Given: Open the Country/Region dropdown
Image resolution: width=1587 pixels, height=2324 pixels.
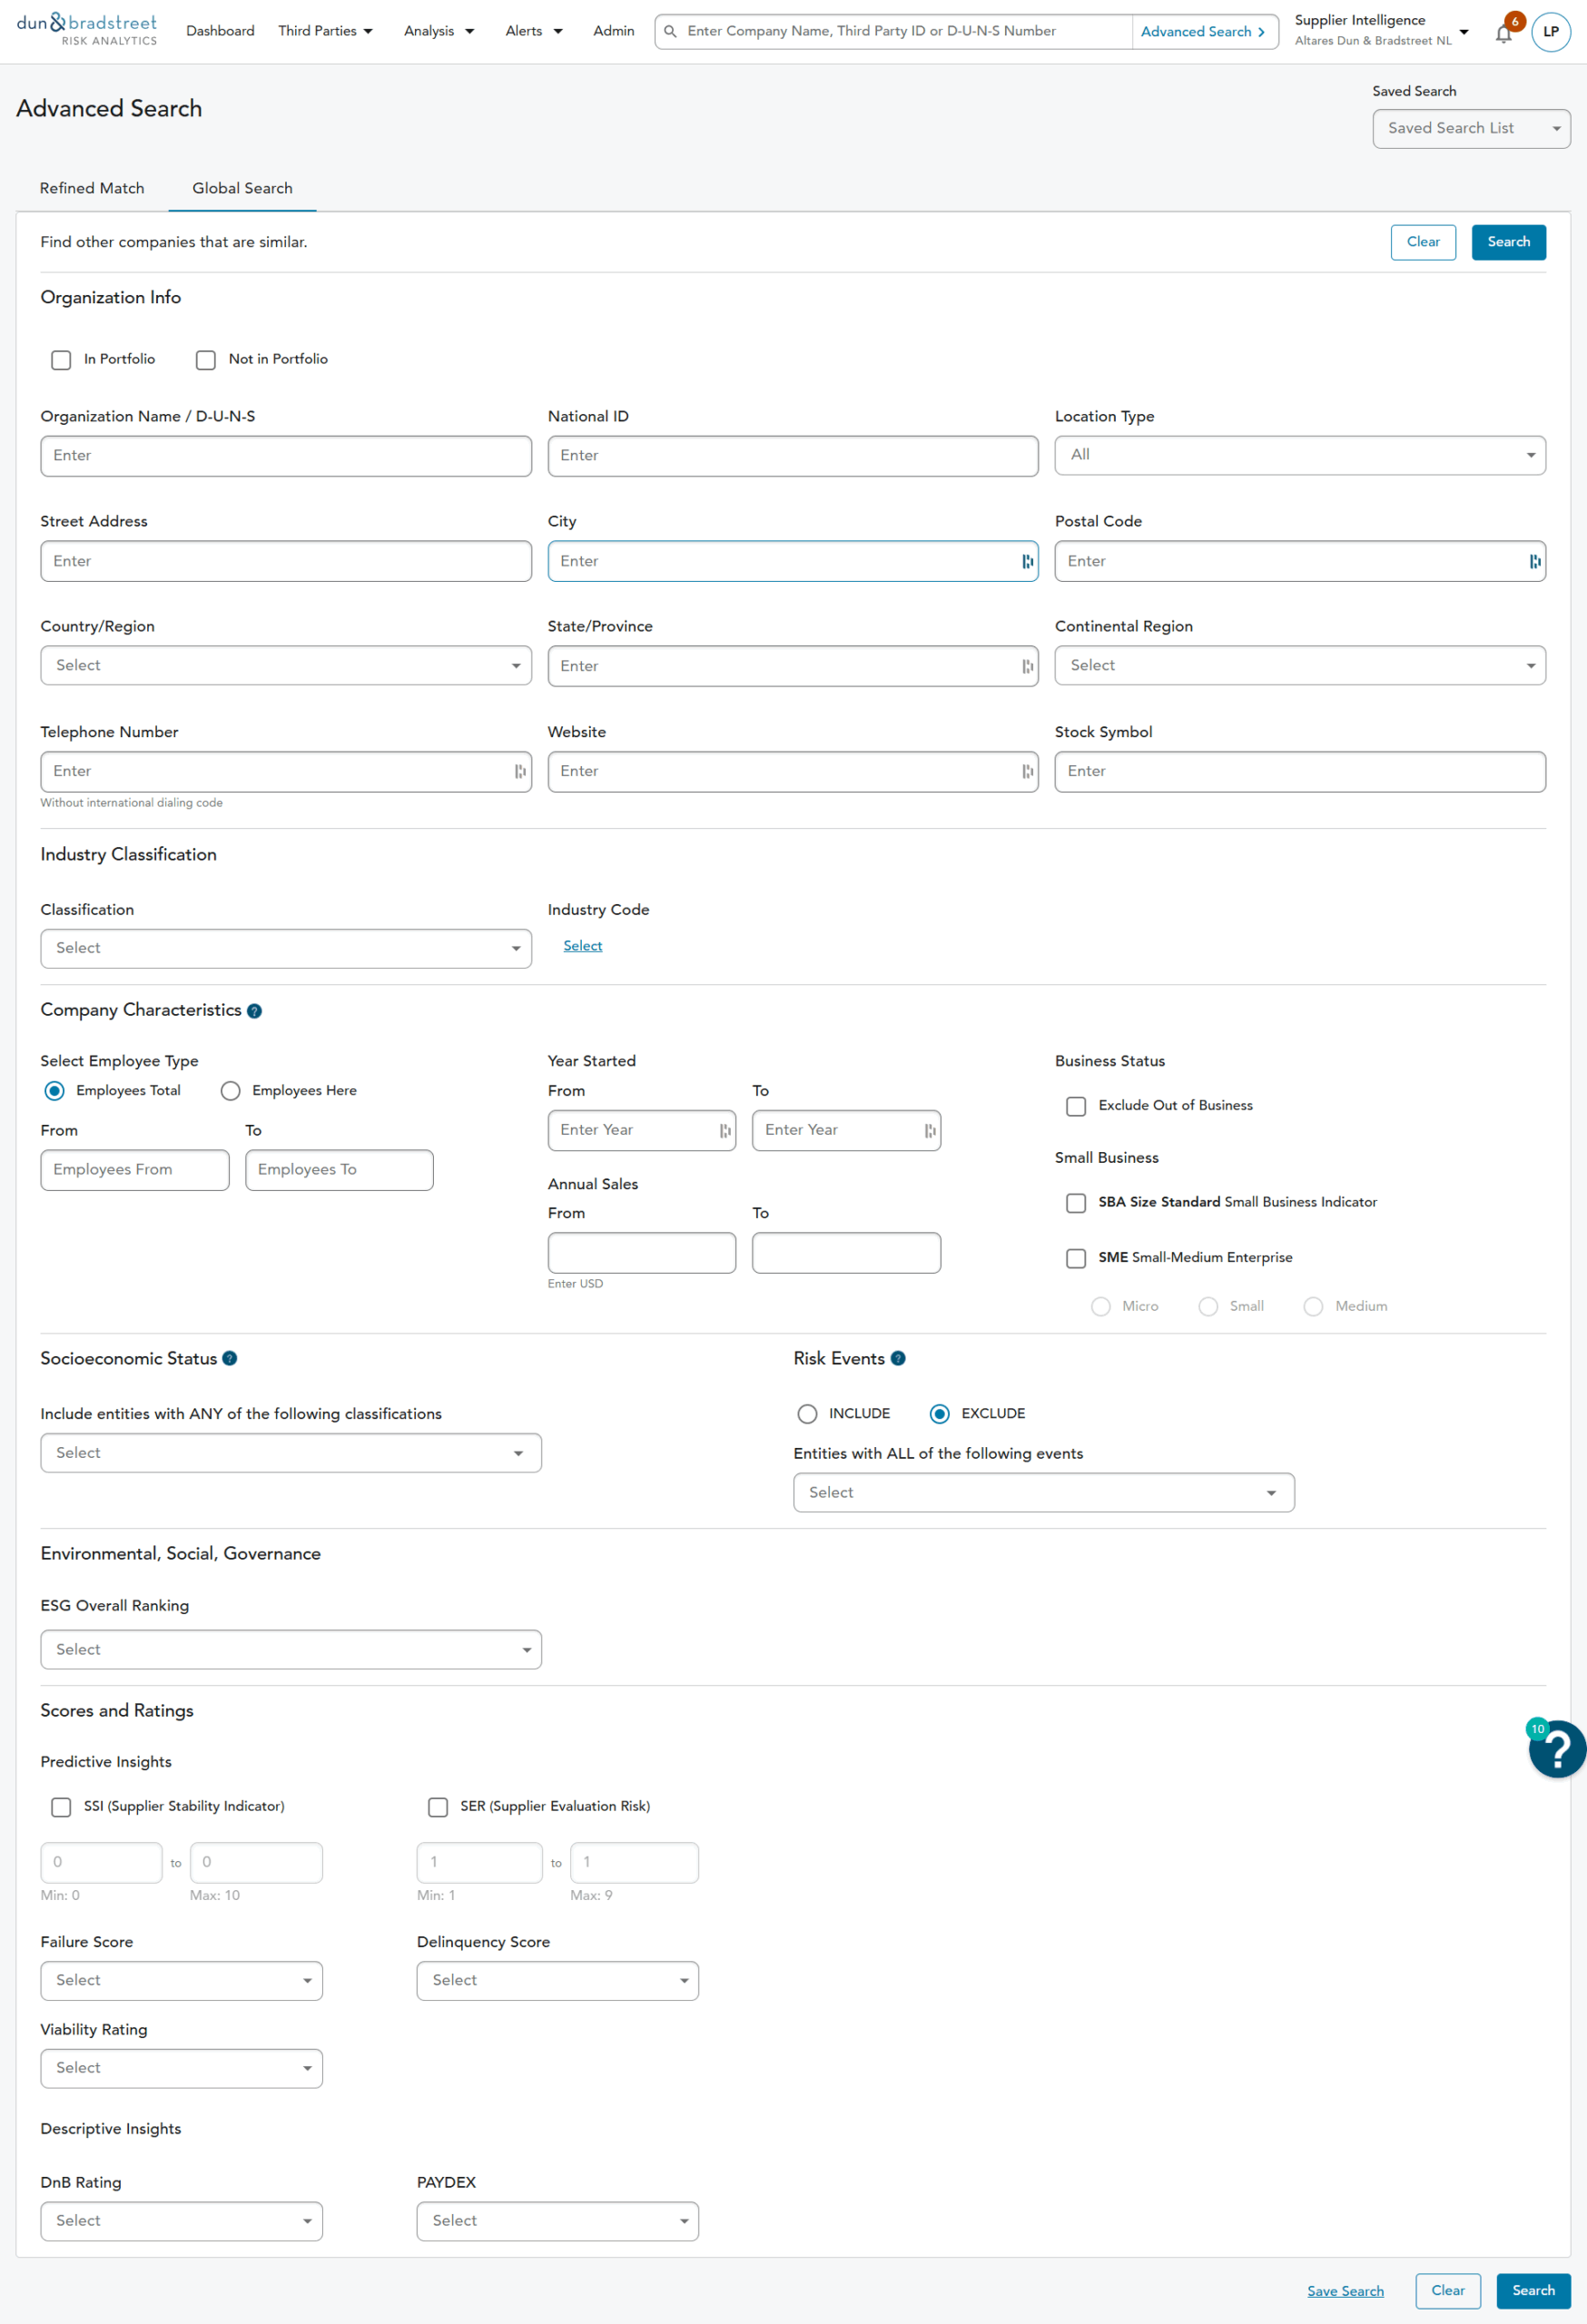Looking at the screenshot, I should [x=286, y=666].
